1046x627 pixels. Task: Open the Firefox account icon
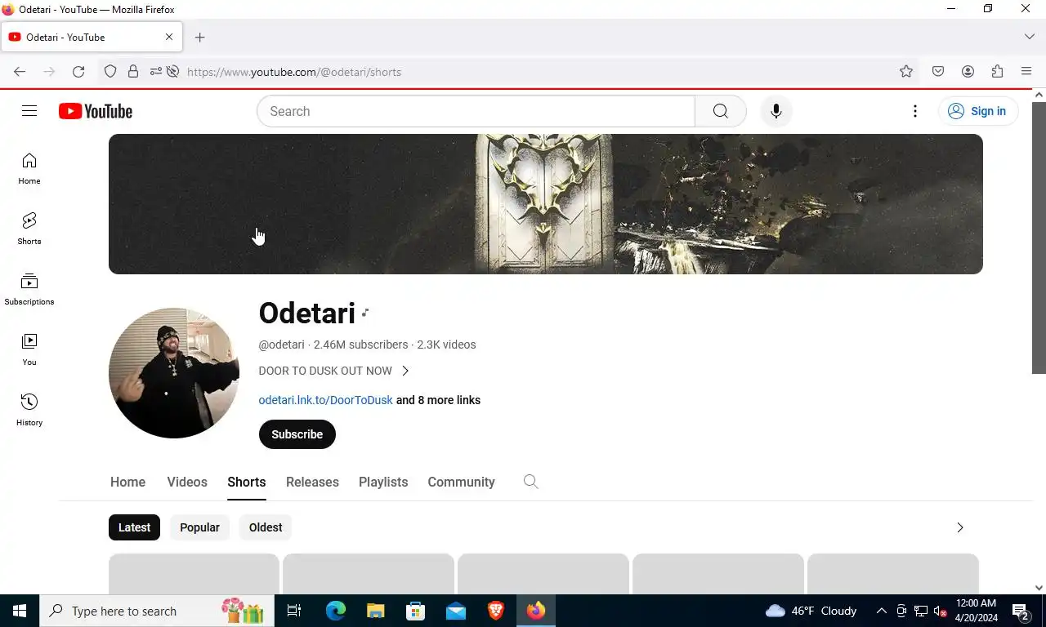(x=968, y=72)
